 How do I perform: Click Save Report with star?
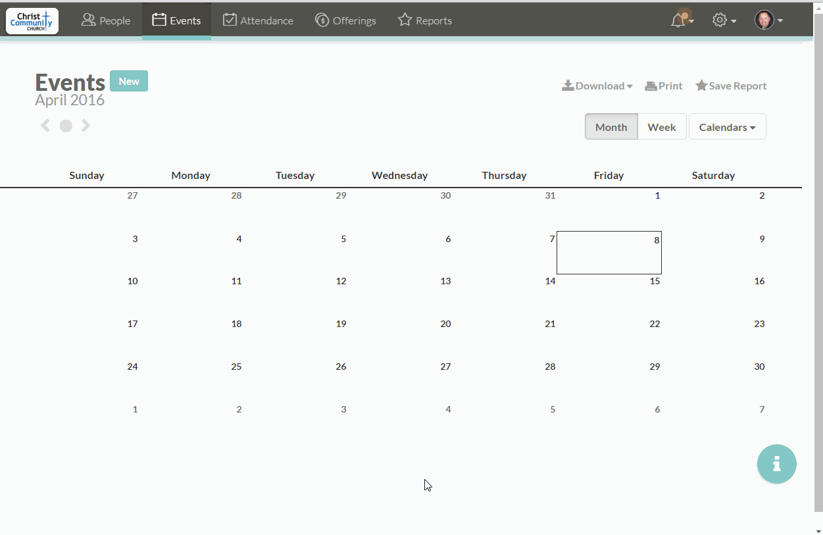tap(731, 86)
